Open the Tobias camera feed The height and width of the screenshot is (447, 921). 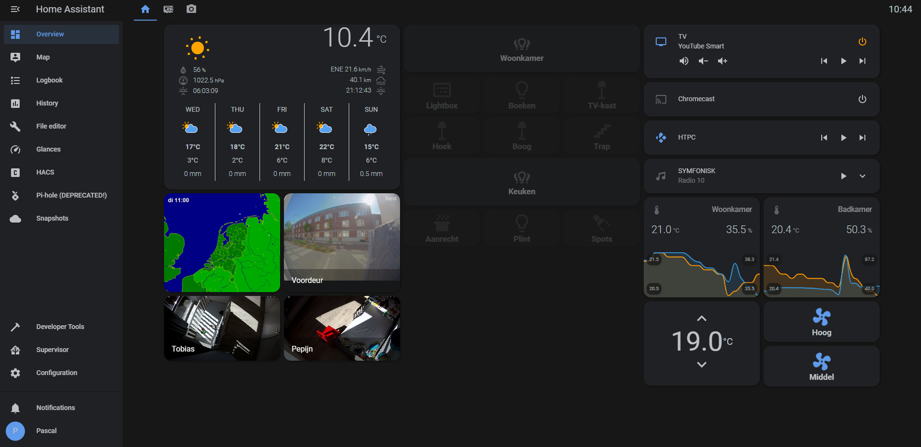coord(222,329)
